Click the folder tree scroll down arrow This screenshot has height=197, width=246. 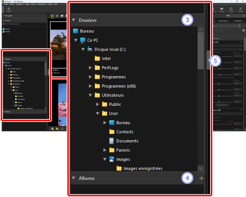pyautogui.click(x=201, y=168)
